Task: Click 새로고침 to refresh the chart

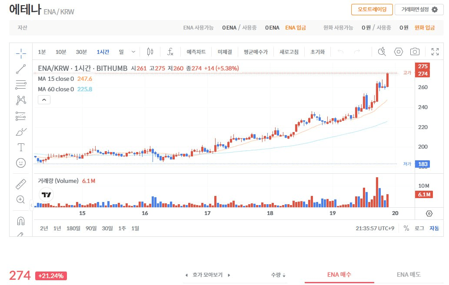Action: tap(289, 52)
